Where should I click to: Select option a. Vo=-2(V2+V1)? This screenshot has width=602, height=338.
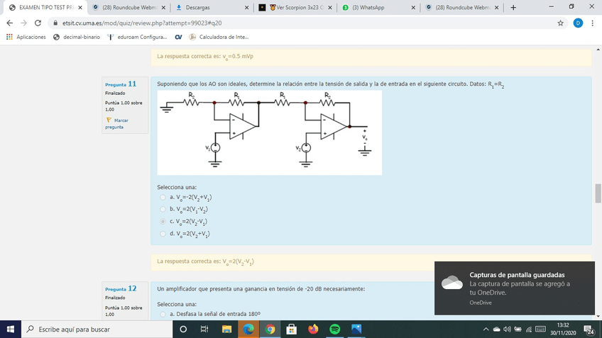(x=163, y=197)
